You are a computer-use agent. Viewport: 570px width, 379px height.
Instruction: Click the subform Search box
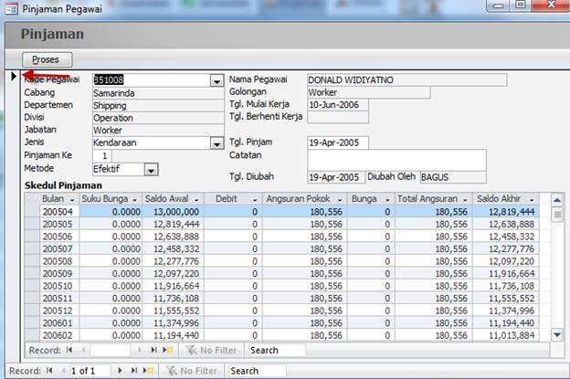click(277, 351)
